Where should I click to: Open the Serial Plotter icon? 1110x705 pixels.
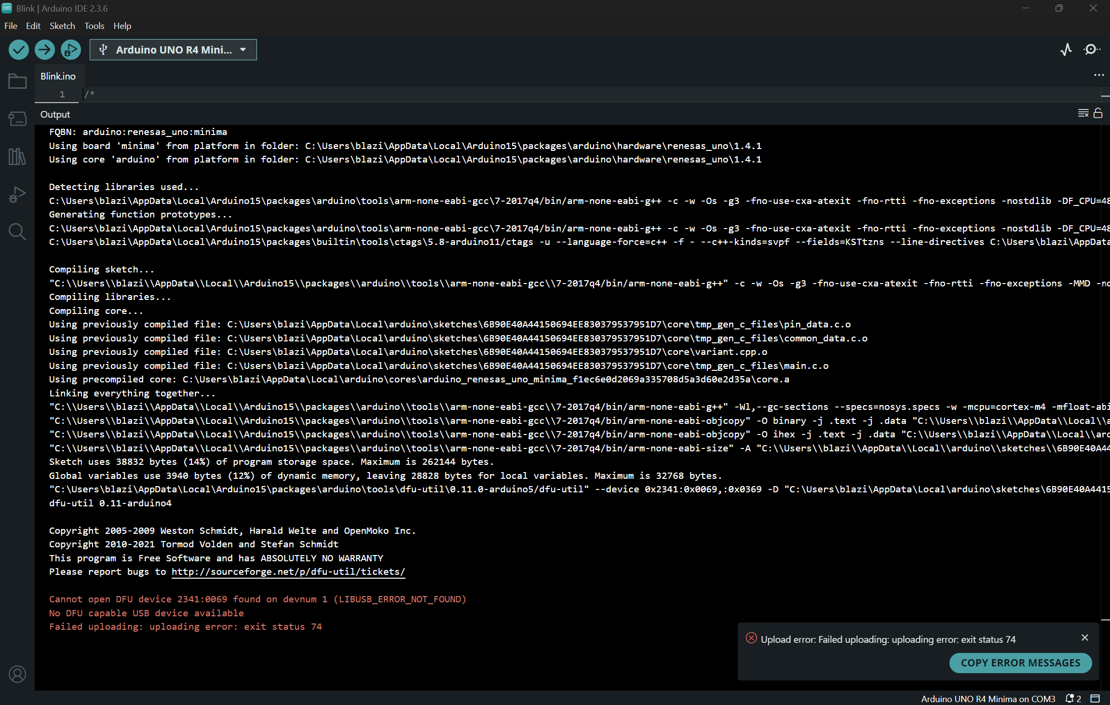click(1066, 50)
